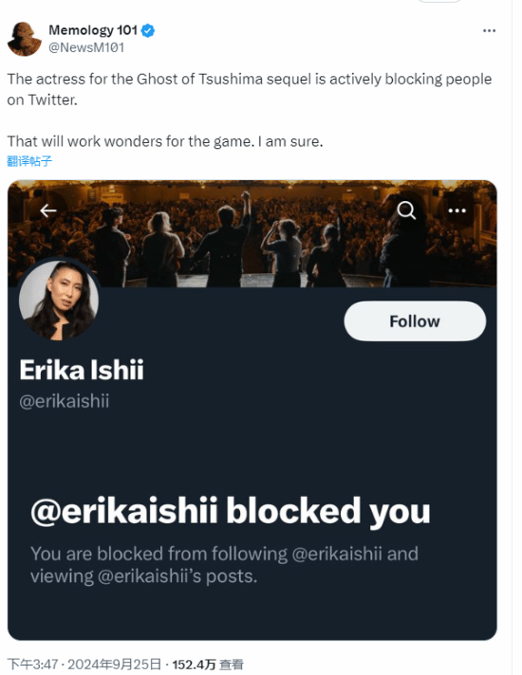Viewport: 522px width, 675px height.
Task: Click the back arrow in the embedded profile
Action: [48, 210]
